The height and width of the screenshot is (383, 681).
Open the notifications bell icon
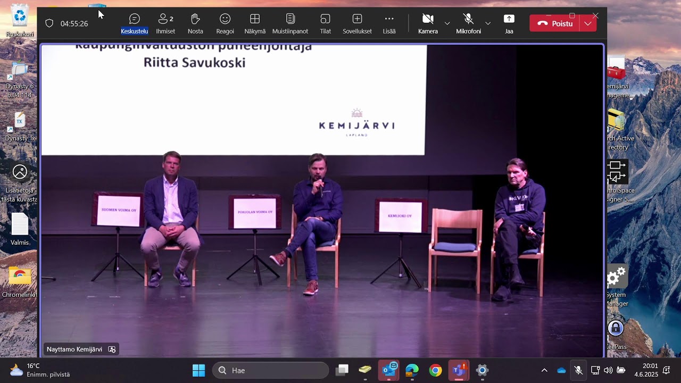click(667, 370)
